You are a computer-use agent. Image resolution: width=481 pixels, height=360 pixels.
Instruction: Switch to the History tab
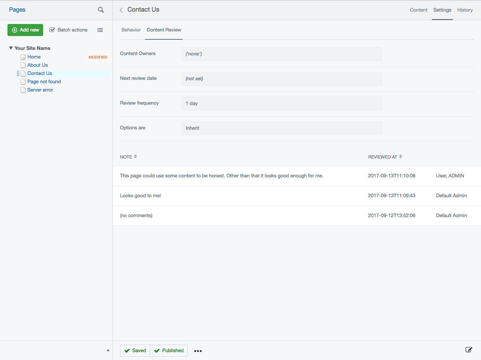pos(465,10)
